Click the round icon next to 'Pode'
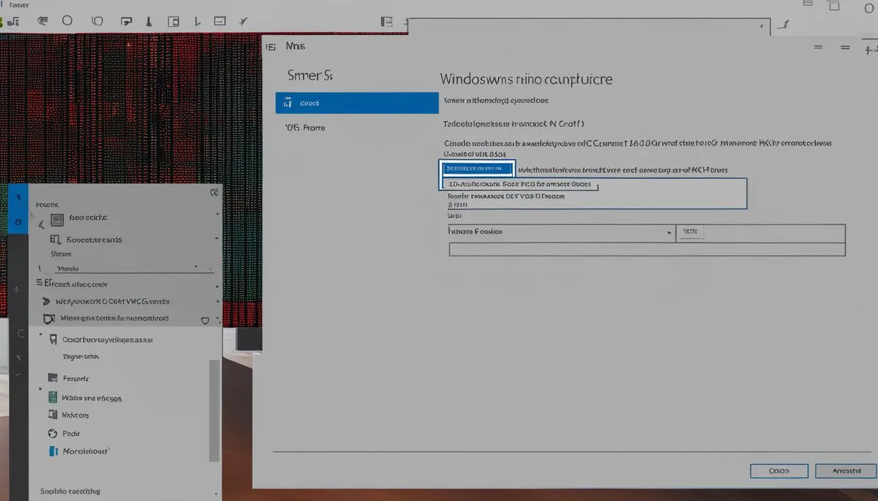The height and width of the screenshot is (501, 878). 53,433
